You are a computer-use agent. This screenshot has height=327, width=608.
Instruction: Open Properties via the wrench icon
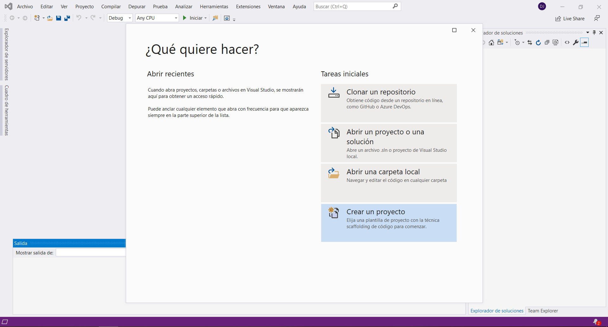tap(576, 42)
